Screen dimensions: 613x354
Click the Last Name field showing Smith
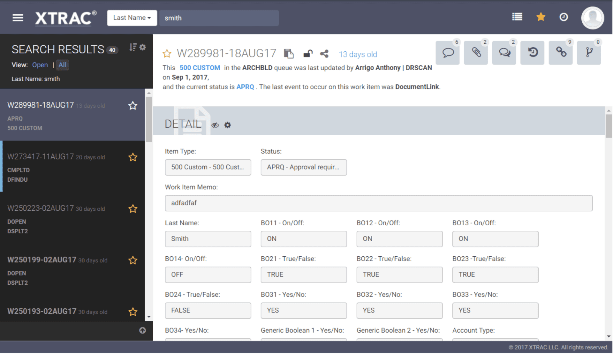208,239
